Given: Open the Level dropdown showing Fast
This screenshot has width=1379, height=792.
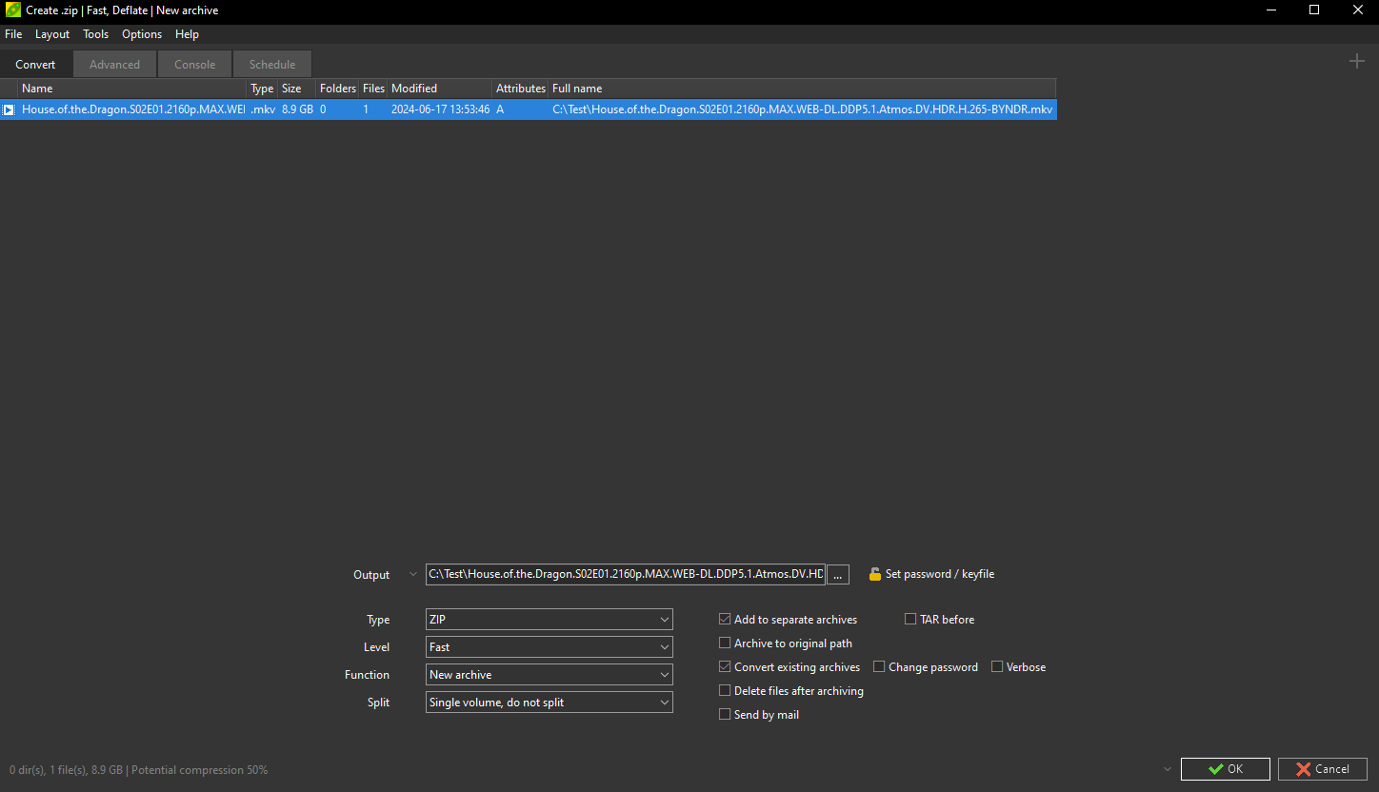Looking at the screenshot, I should (x=549, y=647).
